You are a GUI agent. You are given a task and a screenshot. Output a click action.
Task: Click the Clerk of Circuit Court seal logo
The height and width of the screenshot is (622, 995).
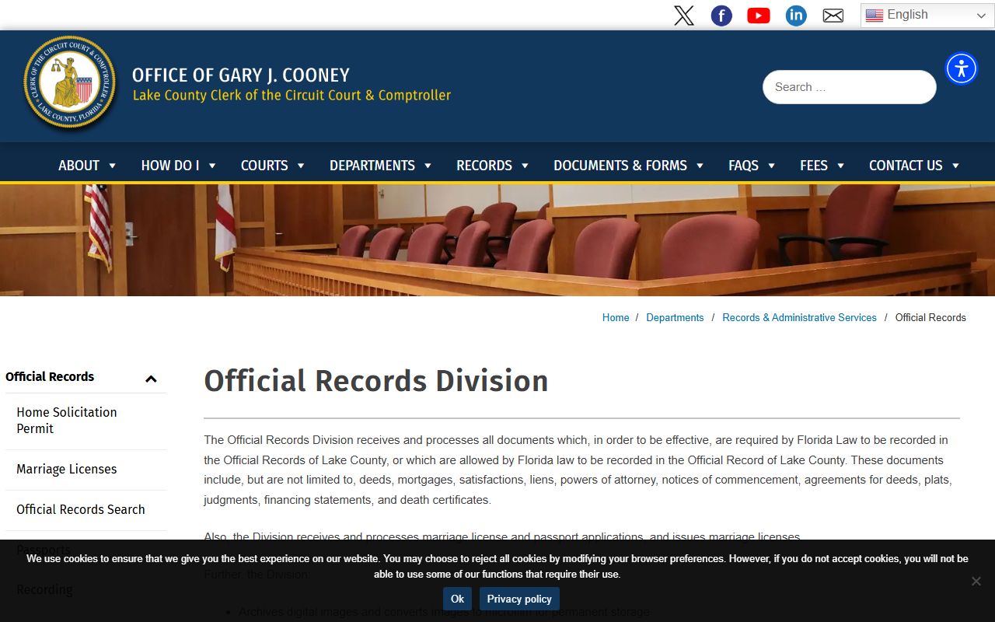click(x=70, y=82)
